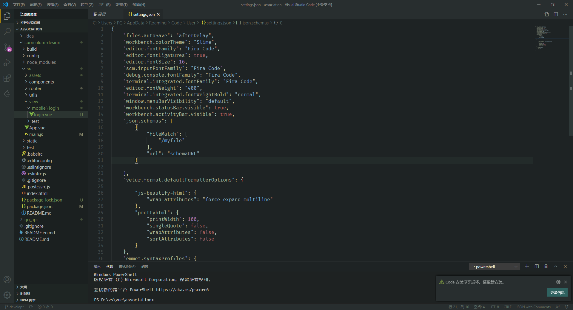Viewport: 573px width, 310px height.
Task: Open the Explorer view in activity bar
Action: click(x=7, y=16)
